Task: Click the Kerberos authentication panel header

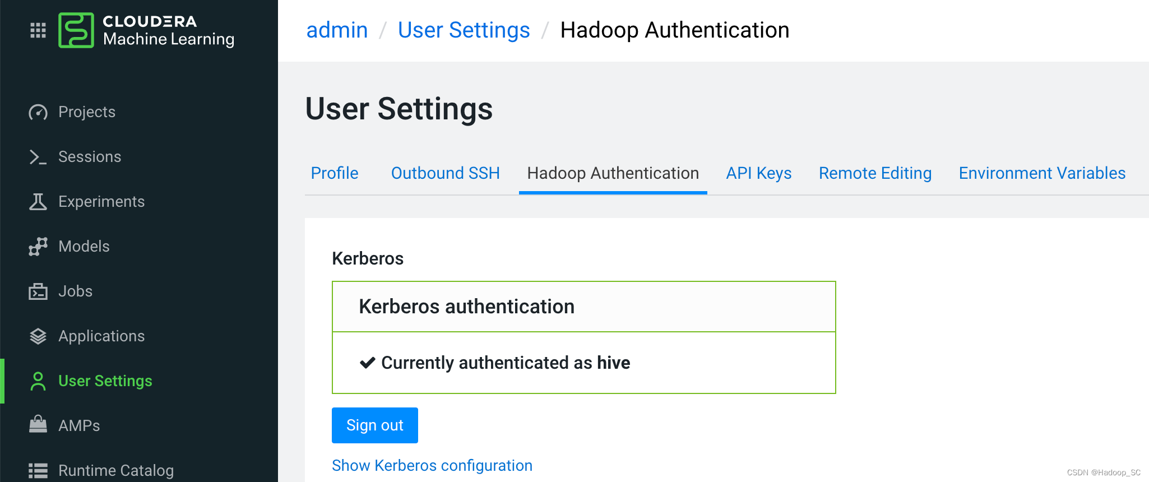Action: click(584, 307)
